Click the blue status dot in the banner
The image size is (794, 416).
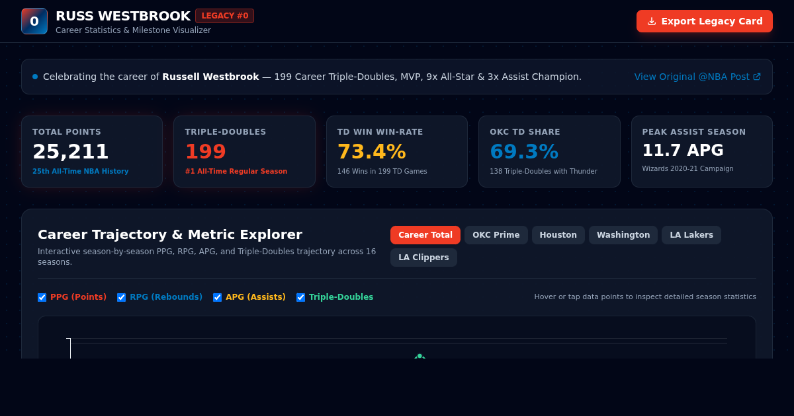click(35, 77)
